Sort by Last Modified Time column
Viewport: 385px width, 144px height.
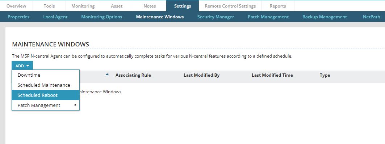click(x=272, y=75)
